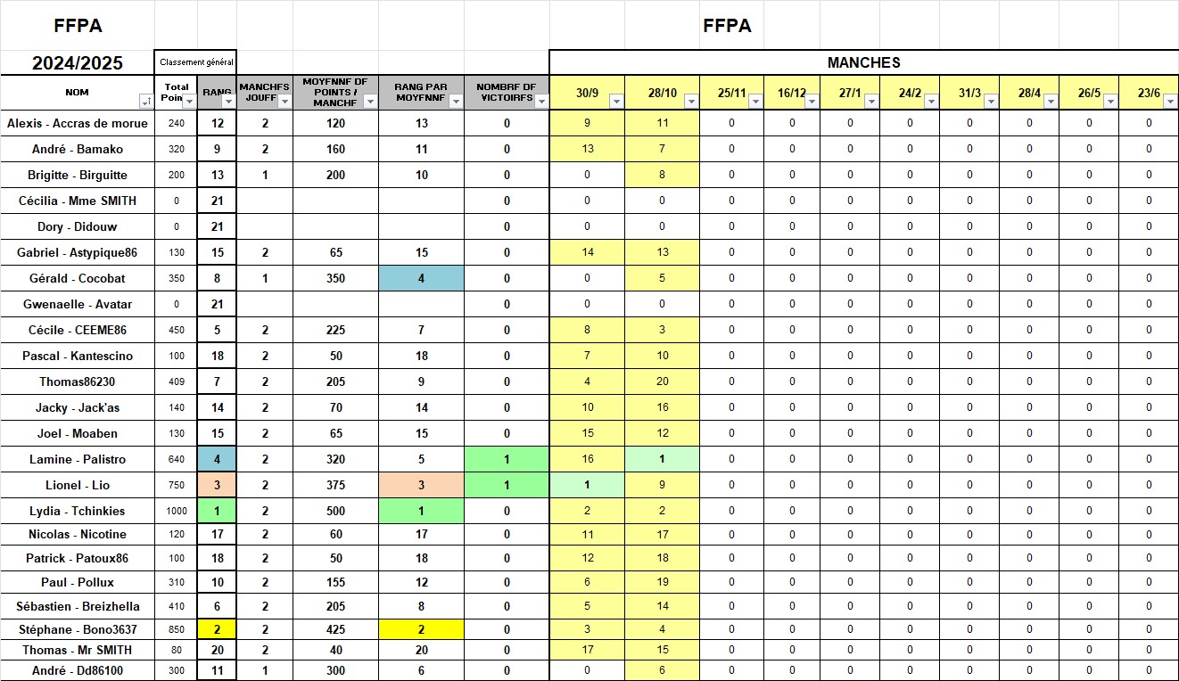Image resolution: width=1179 pixels, height=681 pixels.
Task: Select Stéphane's yellow rank 2 cell
Action: click(217, 630)
